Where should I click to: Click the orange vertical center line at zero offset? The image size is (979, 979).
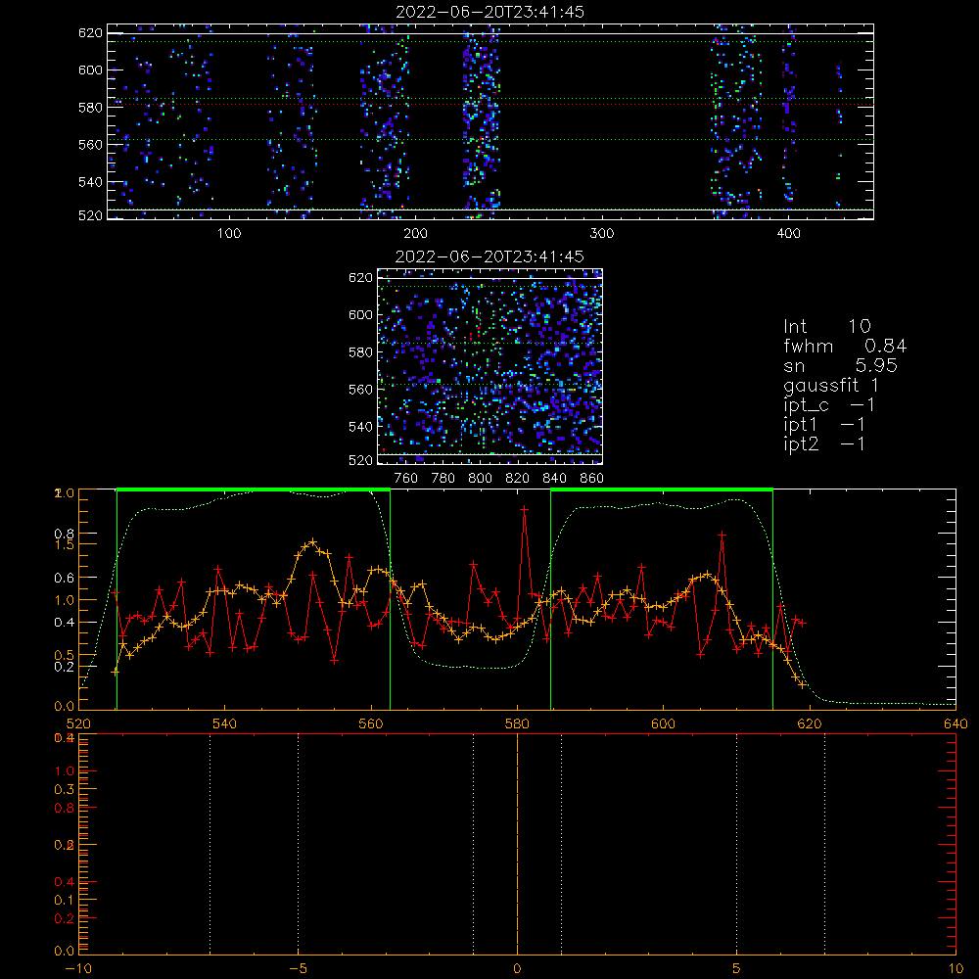point(517,844)
